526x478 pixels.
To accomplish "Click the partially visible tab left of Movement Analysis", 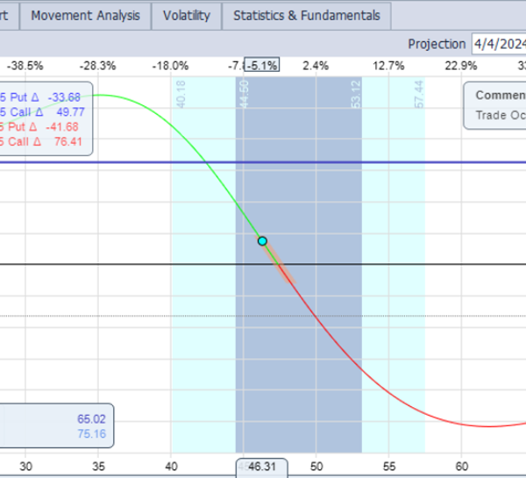I will pyautogui.click(x=8, y=16).
